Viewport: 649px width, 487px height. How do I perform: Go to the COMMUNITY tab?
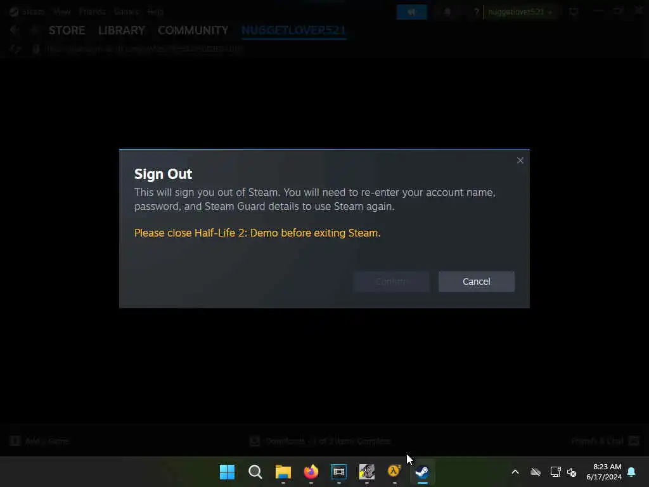[x=193, y=30]
